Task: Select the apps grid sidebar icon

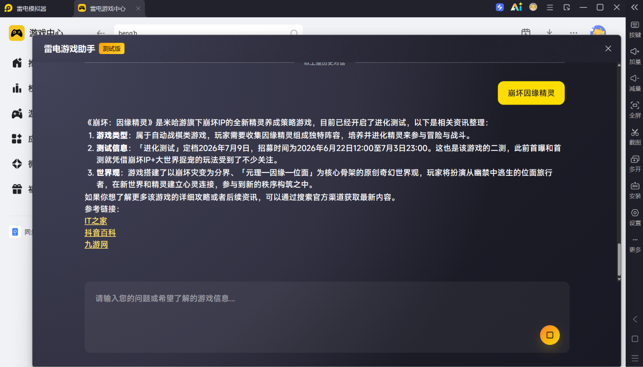Action: coord(17,139)
